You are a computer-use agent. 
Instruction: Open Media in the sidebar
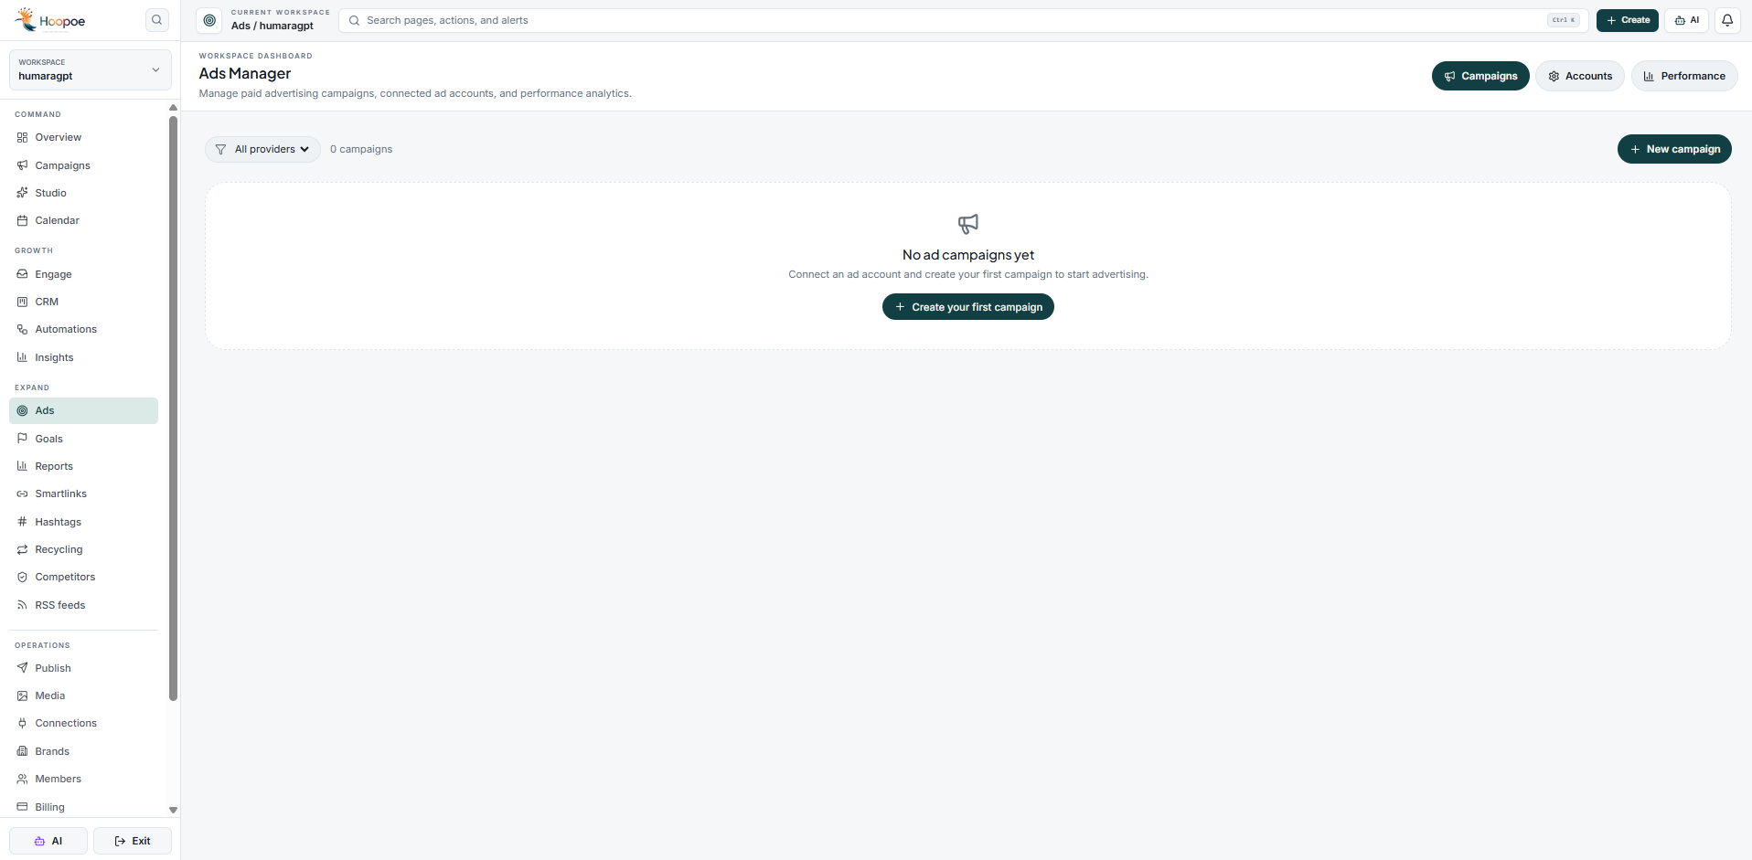point(83,695)
